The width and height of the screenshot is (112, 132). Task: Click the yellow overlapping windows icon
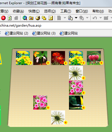(x=44, y=18)
